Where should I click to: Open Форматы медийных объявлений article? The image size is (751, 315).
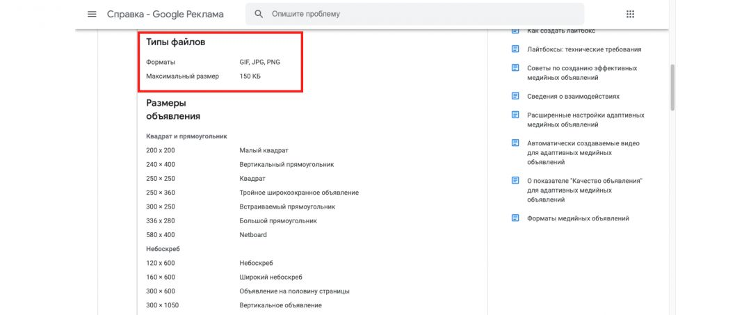pos(578,218)
